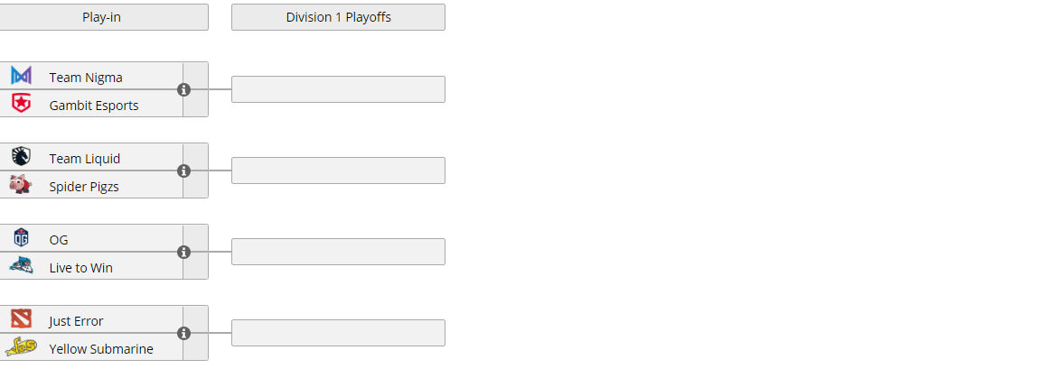This screenshot has height=378, width=1050.
Task: Click the Yellow Submarine logo icon
Action: click(x=21, y=346)
